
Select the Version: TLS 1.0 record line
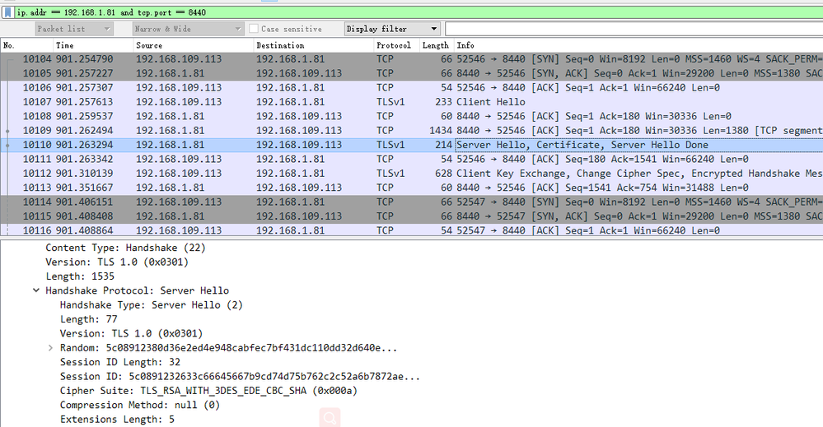point(116,262)
